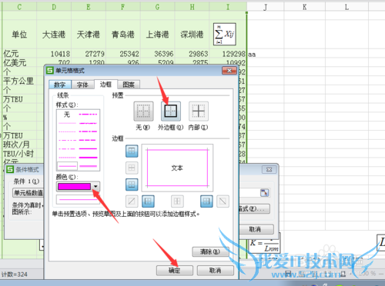Open the 单元格数值 condition dropdown
Screen dimensions: 385x286
click(28, 193)
